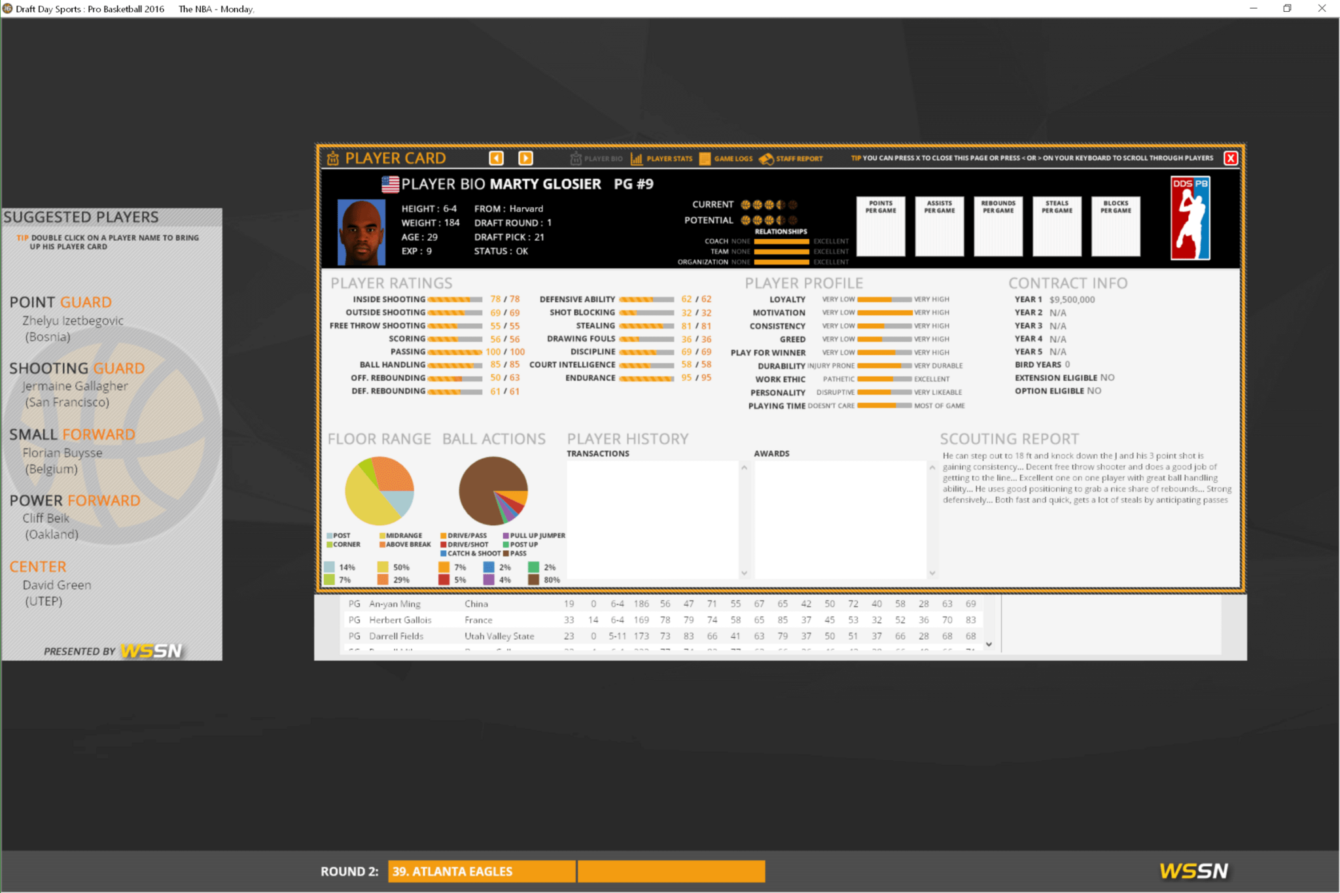Image resolution: width=1340 pixels, height=893 pixels.
Task: Minimize the application window
Action: pyautogui.click(x=1254, y=9)
